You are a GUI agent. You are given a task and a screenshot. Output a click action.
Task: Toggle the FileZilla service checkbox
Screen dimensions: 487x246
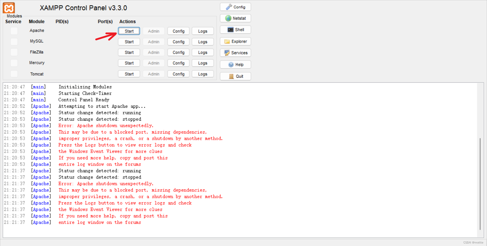pos(14,52)
